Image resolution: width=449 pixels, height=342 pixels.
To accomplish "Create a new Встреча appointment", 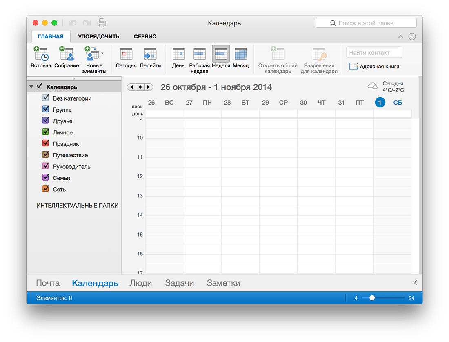I will coord(41,57).
